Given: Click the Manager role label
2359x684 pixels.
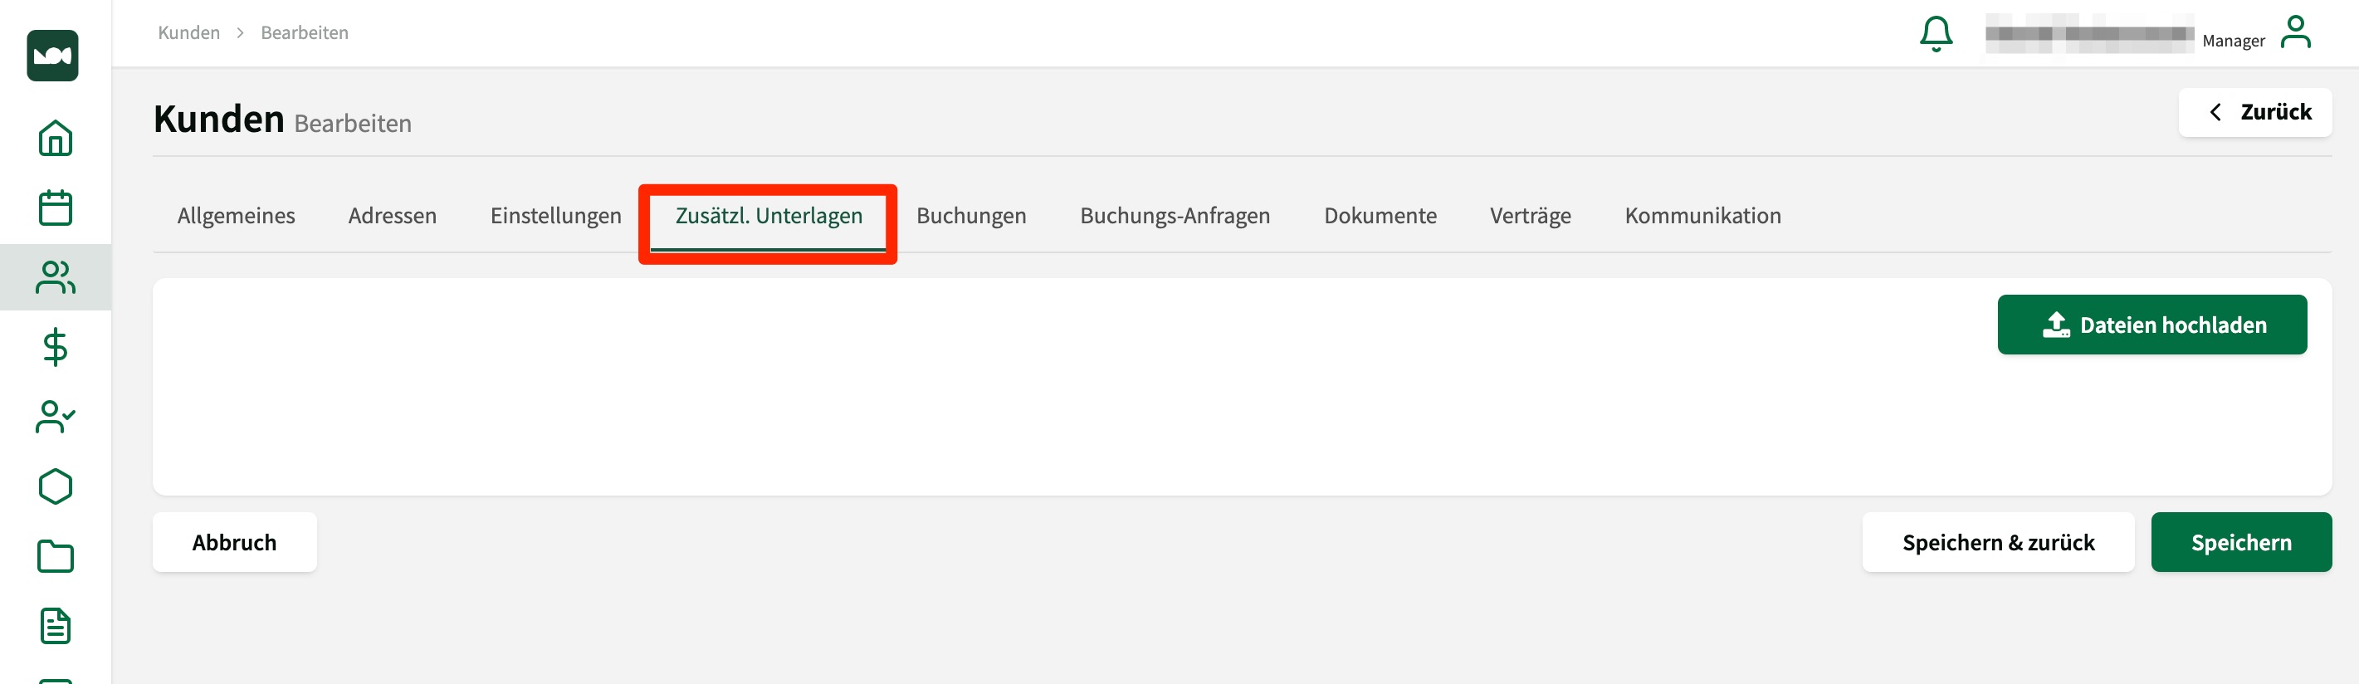Looking at the screenshot, I should (2233, 42).
